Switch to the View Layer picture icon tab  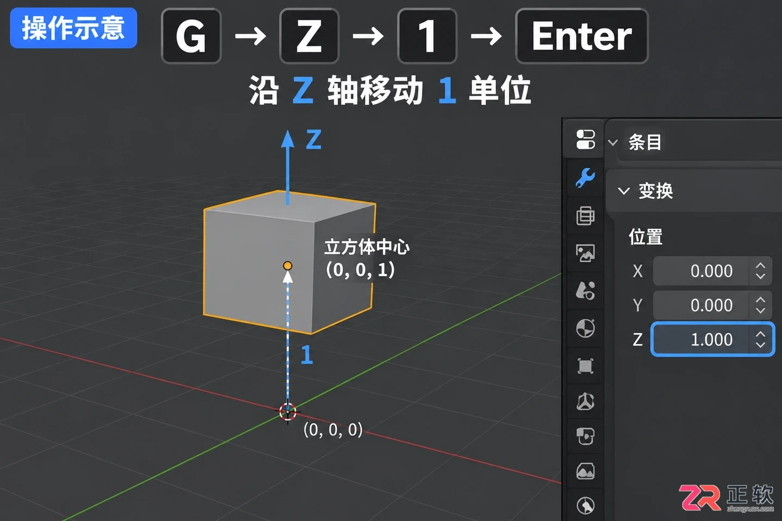click(x=585, y=253)
